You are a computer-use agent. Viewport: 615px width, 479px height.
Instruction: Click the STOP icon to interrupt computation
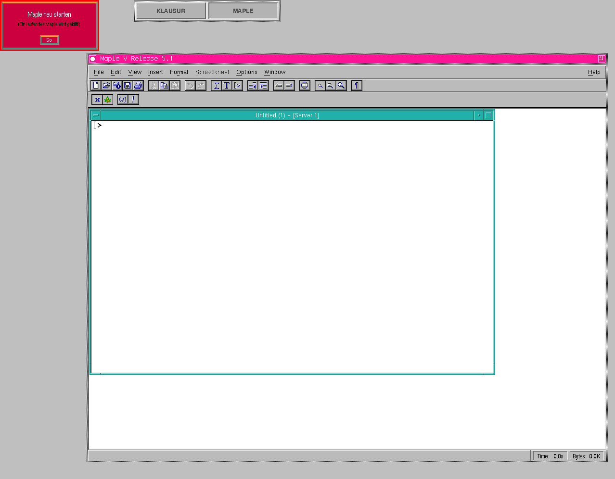[x=305, y=86]
